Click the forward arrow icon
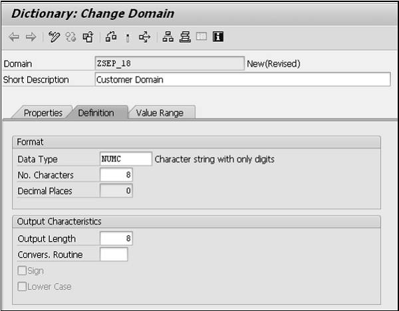The image size is (399, 311). click(31, 37)
